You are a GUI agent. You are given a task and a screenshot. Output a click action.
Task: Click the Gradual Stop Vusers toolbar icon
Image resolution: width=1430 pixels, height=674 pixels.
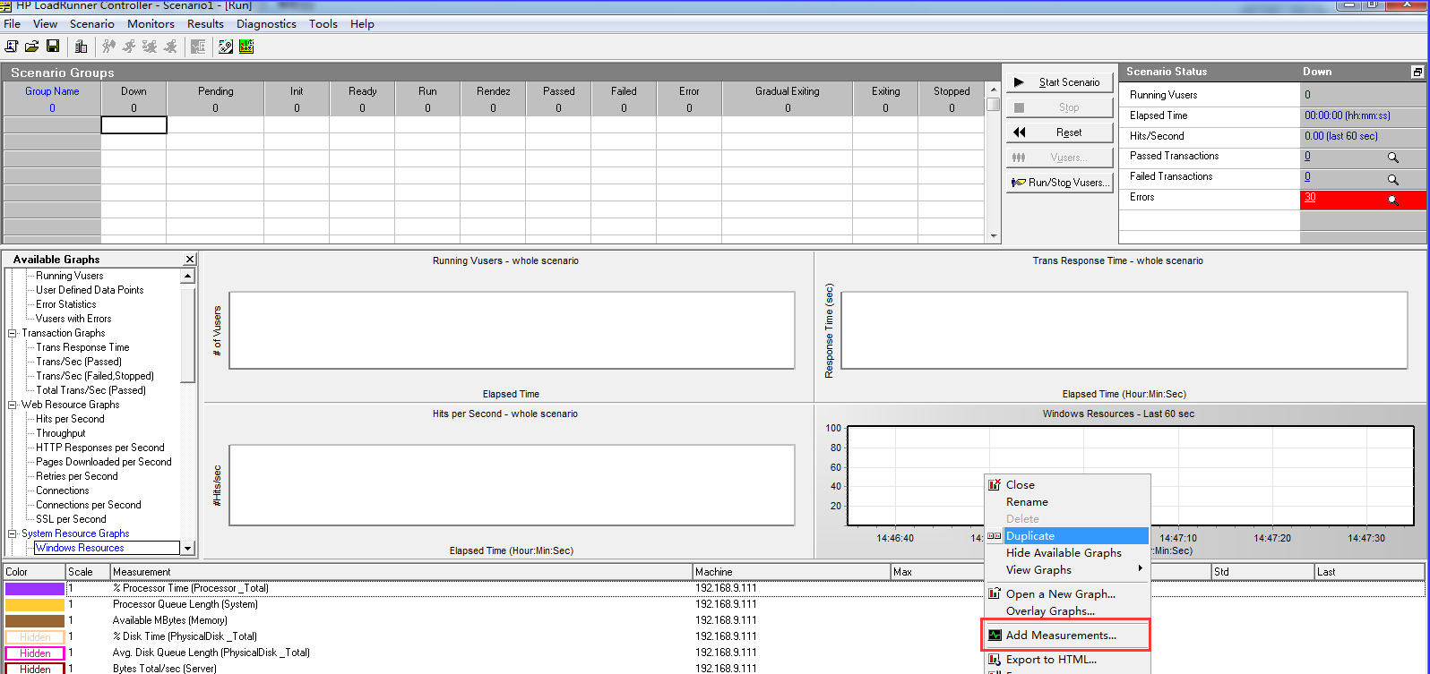(150, 47)
